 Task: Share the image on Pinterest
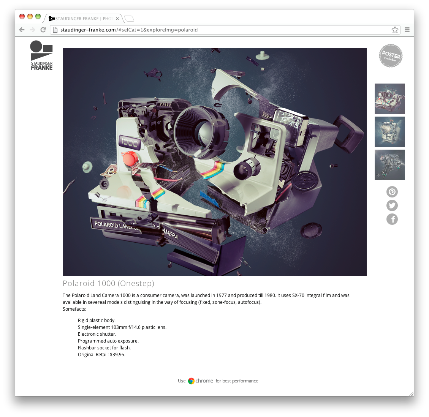coord(392,192)
